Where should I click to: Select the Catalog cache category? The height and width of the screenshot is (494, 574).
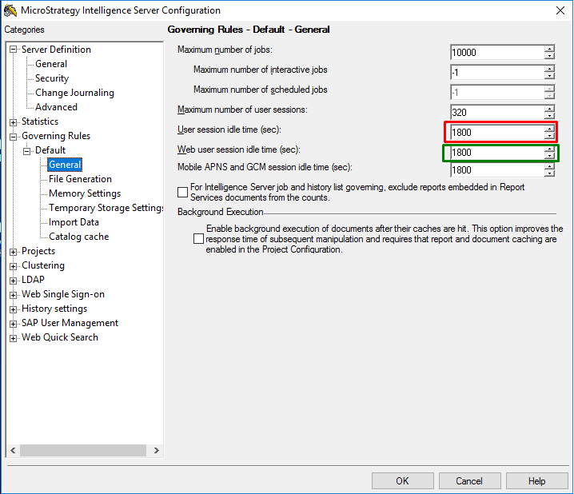click(x=78, y=237)
